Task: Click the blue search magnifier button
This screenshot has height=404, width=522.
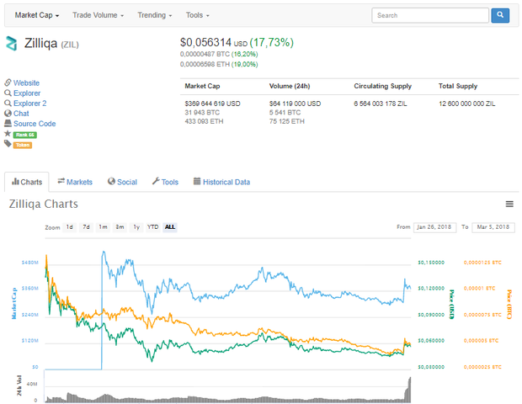Action: (500, 15)
